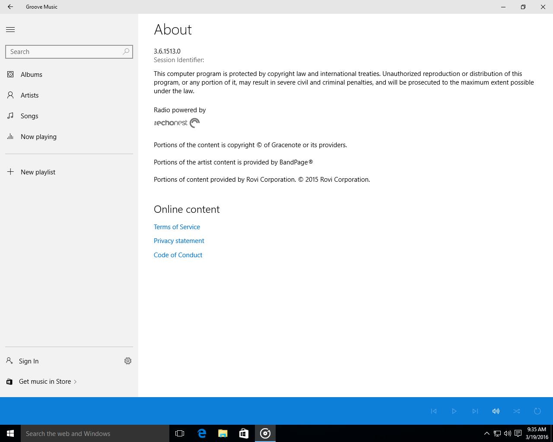This screenshot has height=442, width=553.
Task: Open Albums section
Action: click(x=32, y=75)
